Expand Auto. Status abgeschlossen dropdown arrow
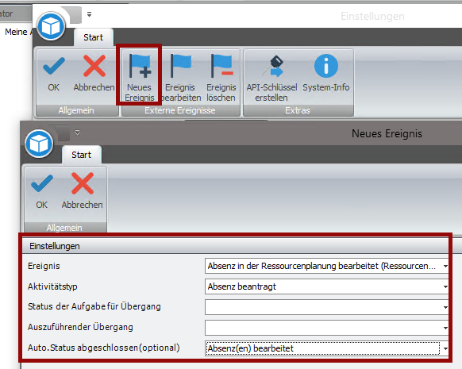This screenshot has height=369, width=462. click(445, 348)
